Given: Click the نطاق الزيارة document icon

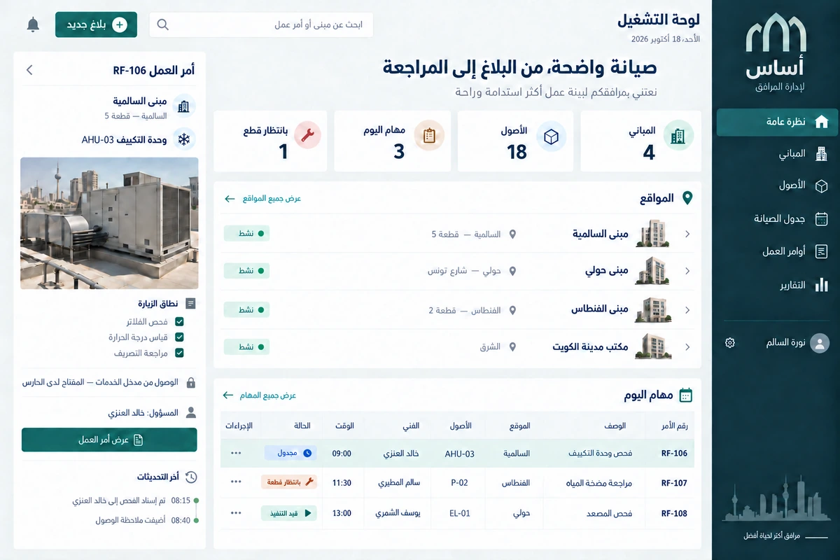Looking at the screenshot, I should 190,304.
